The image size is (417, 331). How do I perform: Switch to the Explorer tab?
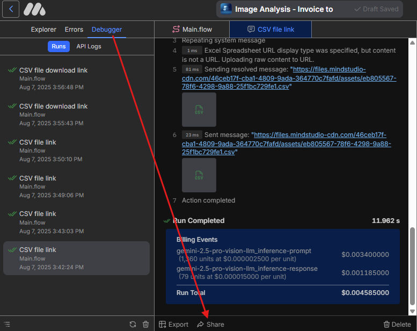pyautogui.click(x=43, y=30)
